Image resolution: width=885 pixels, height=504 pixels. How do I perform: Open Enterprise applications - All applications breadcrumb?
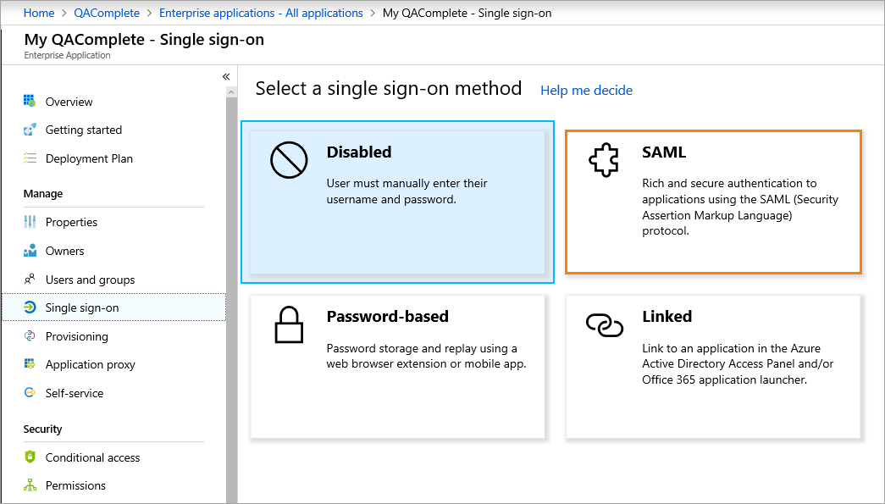coord(261,13)
